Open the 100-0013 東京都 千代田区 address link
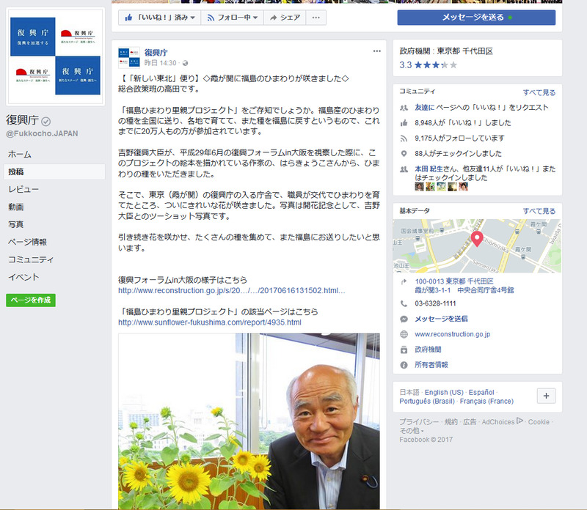587x510 pixels. (464, 286)
